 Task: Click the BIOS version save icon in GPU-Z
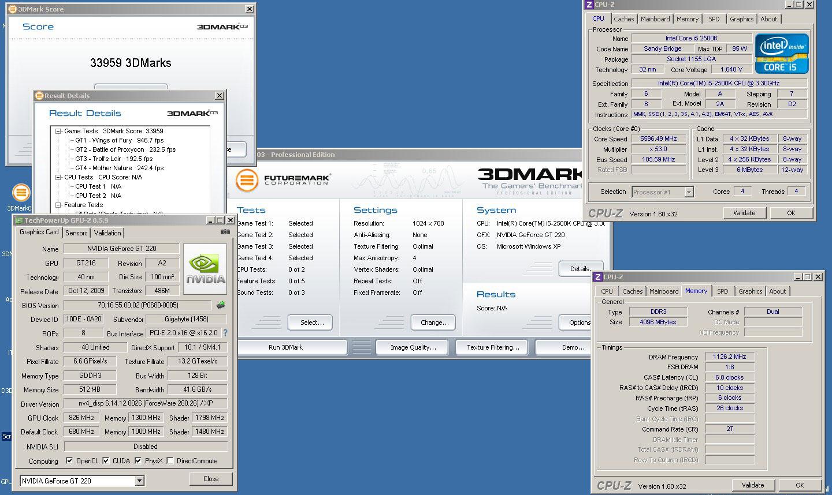(220, 305)
